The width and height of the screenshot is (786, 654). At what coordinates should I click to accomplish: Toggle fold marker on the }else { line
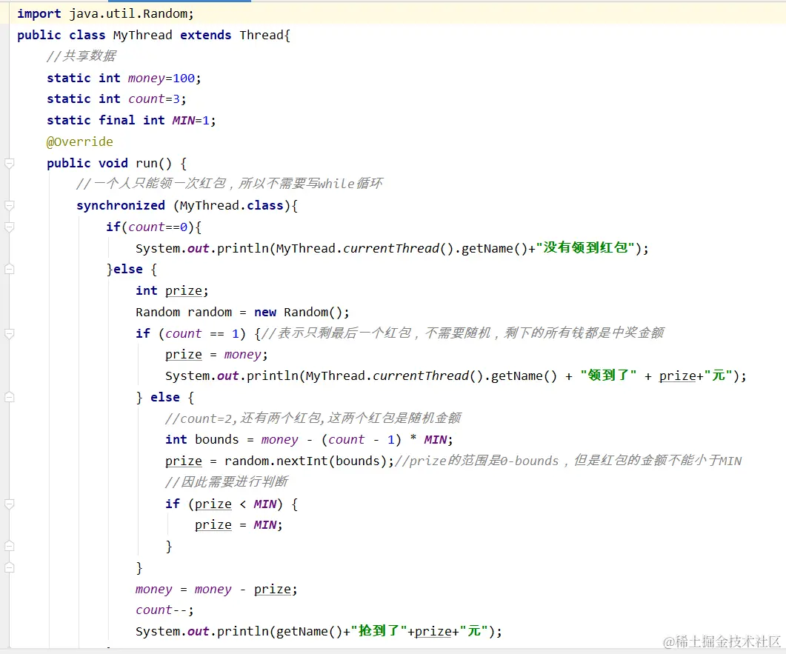9,269
